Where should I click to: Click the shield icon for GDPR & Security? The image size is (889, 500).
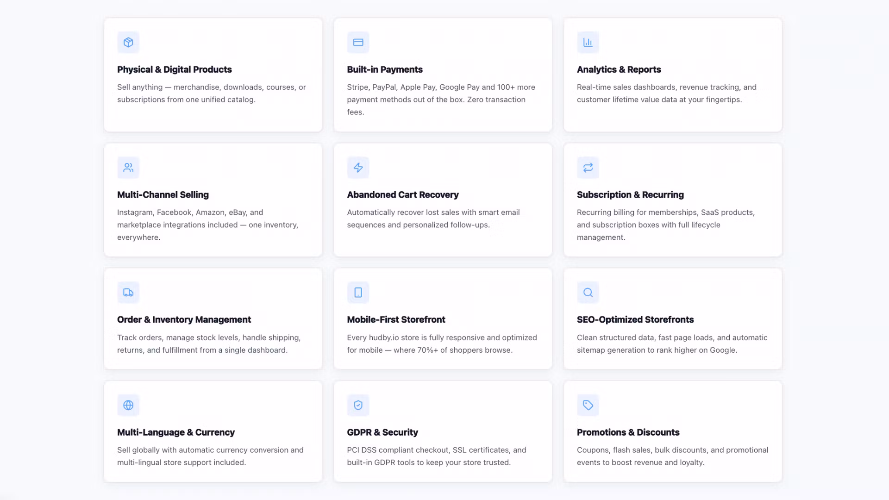(x=358, y=405)
